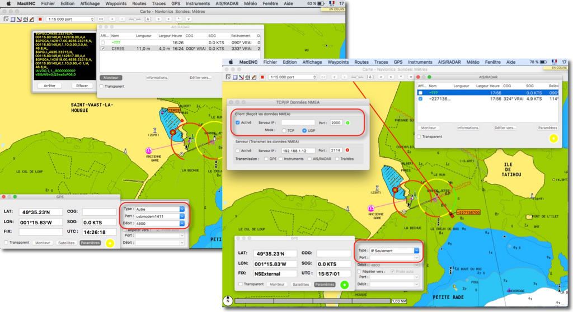Click 'Satellites' button in left GPS window
The image size is (573, 312).
[66, 243]
